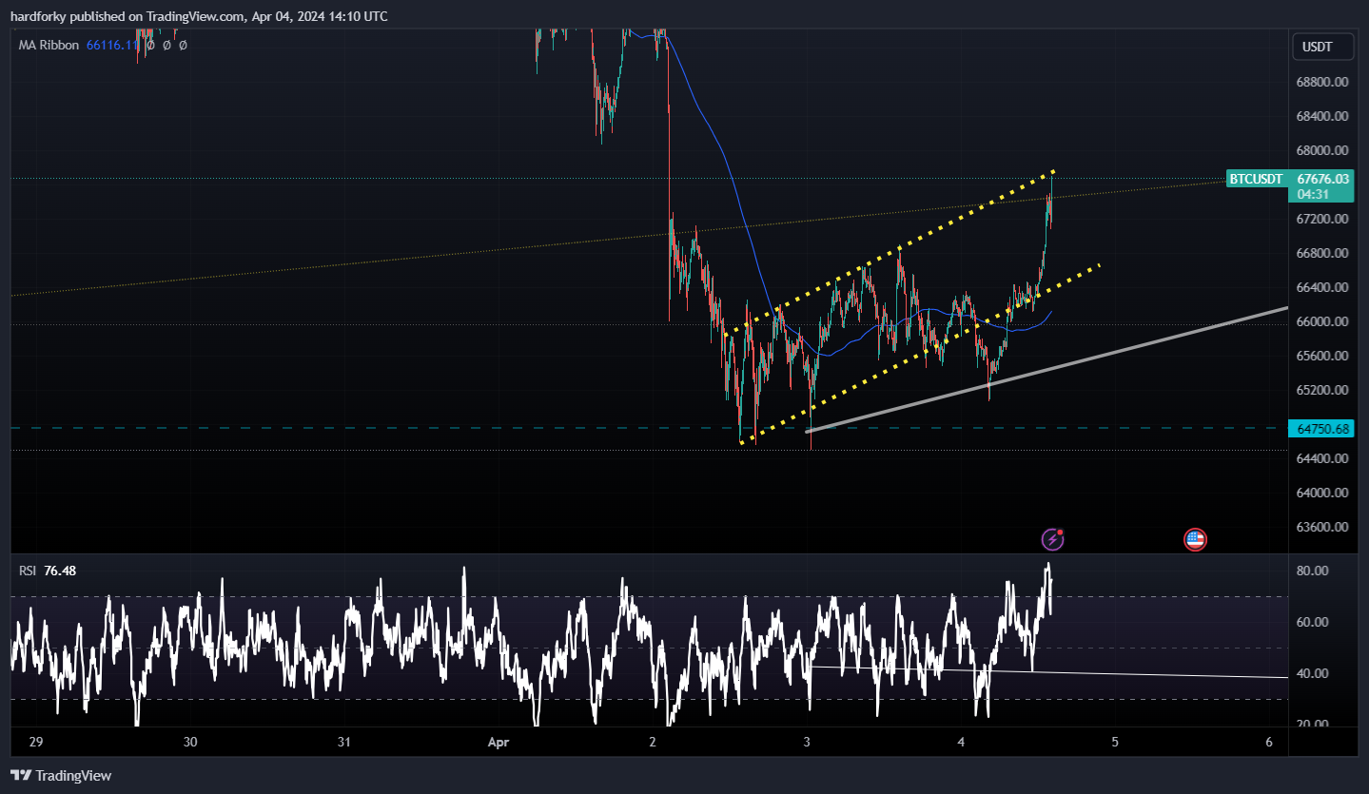Screen dimensions: 1369x794
Task: Click the 64400.00 price axis label
Action: 1322,458
